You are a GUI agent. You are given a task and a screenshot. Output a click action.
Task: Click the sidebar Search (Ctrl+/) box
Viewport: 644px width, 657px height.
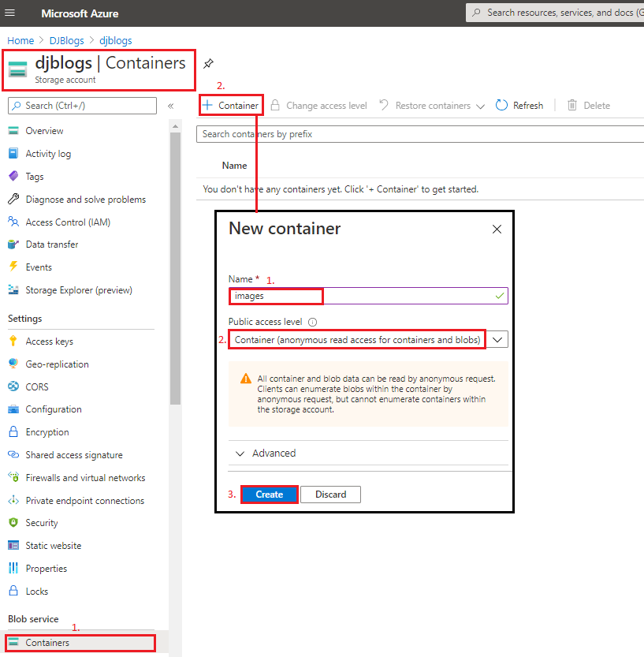pos(82,106)
